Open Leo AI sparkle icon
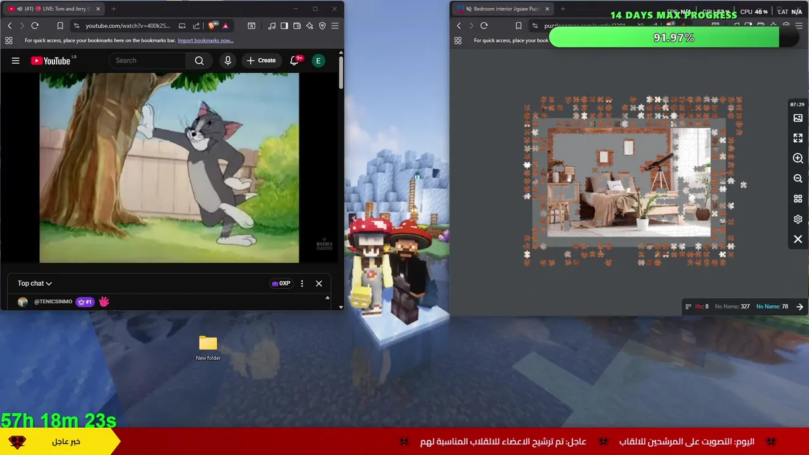 point(310,26)
